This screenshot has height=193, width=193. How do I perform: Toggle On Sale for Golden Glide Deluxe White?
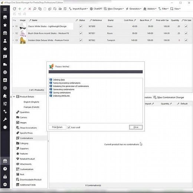[x=186, y=40]
